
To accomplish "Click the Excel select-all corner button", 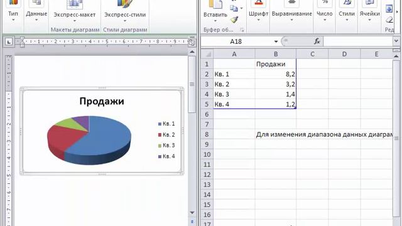I will pos(207,54).
